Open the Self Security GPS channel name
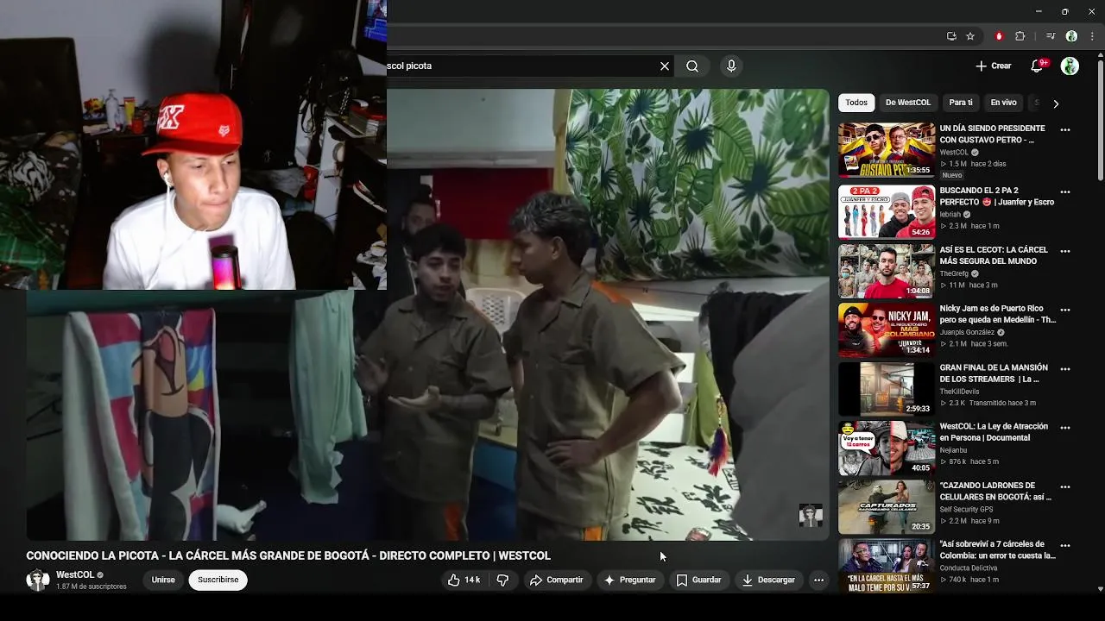 [x=966, y=510]
